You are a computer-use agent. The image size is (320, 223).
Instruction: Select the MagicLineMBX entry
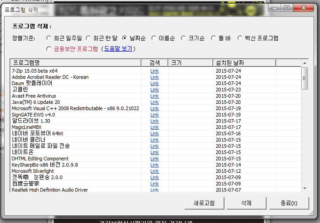click(155, 127)
